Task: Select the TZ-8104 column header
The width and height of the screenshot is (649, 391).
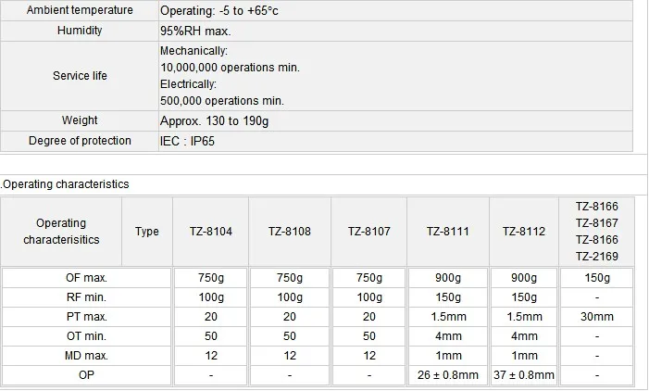Action: tap(210, 232)
